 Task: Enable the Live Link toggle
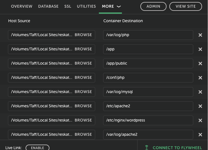coord(37,148)
